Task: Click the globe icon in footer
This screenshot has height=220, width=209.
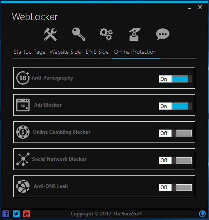Action: point(202,214)
